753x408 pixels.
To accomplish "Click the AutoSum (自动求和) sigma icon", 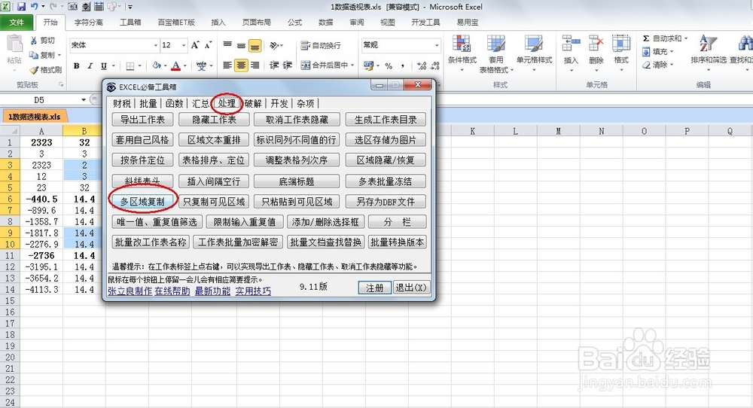I will tap(646, 38).
